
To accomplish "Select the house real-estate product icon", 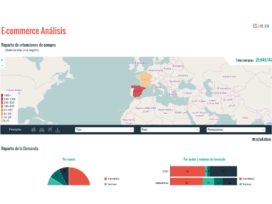I will point(33,129).
